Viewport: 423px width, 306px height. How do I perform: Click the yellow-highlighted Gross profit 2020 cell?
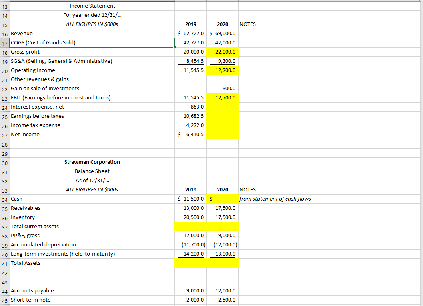pos(222,52)
